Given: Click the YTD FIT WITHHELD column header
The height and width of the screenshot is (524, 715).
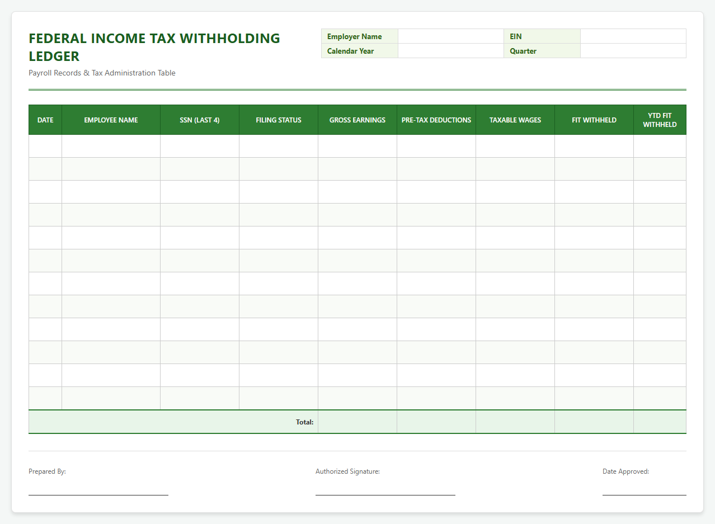Looking at the screenshot, I should pos(660,120).
